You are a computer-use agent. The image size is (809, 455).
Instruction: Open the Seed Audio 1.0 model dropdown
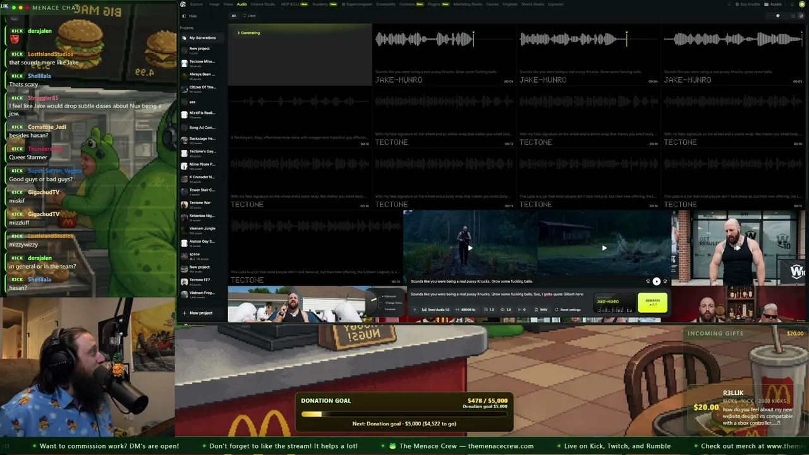[x=435, y=310]
